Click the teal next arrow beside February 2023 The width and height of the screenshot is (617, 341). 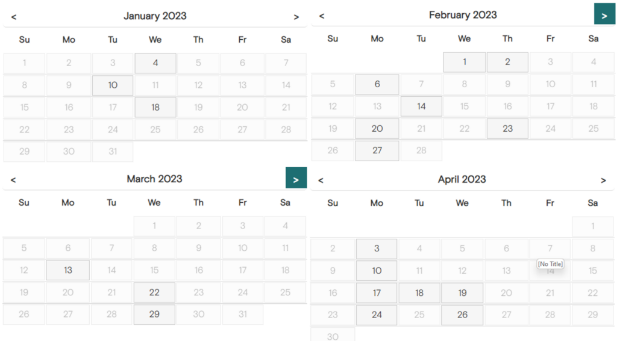point(604,14)
